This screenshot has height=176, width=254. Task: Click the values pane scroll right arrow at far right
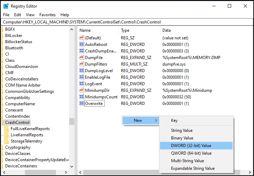tap(250, 172)
